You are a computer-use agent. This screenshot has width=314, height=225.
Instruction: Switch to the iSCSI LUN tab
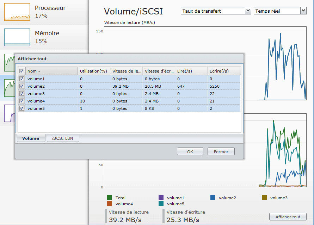tap(63, 138)
